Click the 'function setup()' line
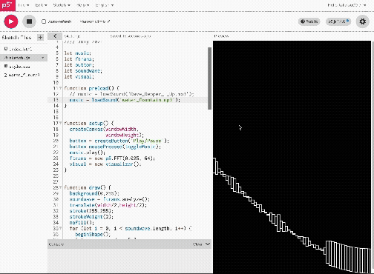 point(89,123)
